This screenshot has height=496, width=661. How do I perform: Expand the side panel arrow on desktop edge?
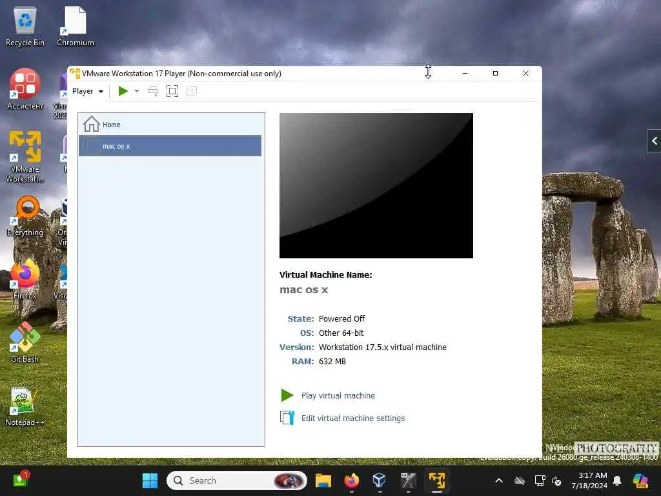click(x=654, y=141)
